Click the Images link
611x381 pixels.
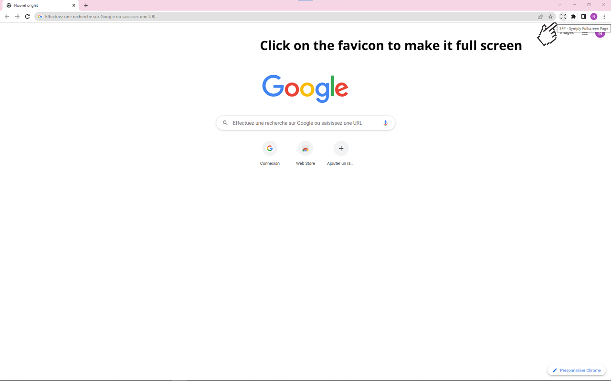coord(567,33)
